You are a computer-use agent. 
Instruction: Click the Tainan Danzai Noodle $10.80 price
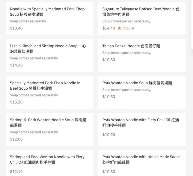coord(108,60)
